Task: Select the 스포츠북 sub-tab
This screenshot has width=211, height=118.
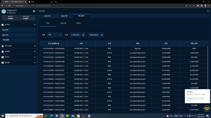Action: tap(63, 23)
